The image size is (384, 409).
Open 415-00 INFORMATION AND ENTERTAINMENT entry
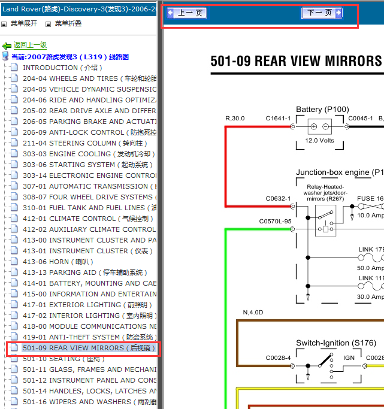tap(89, 294)
